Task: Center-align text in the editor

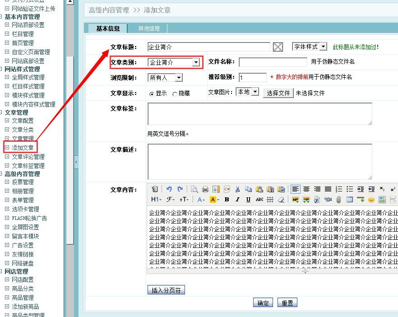Action: point(306,189)
